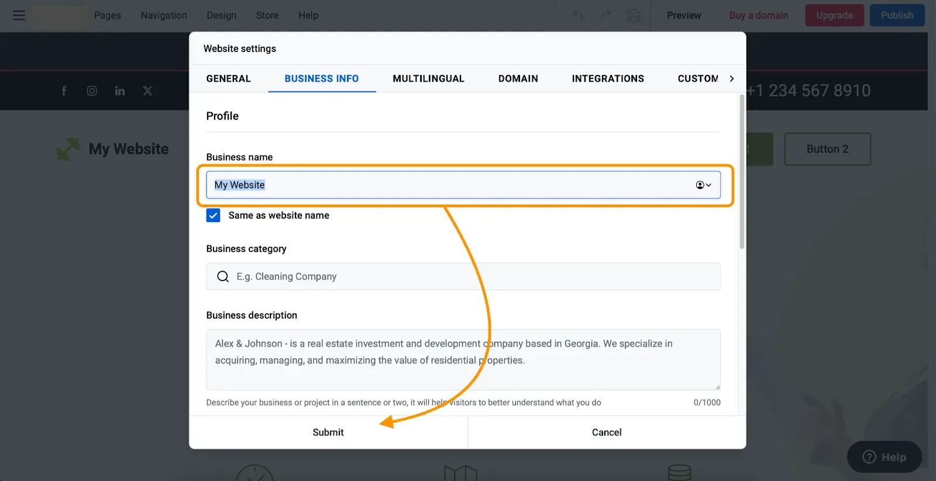Click the save disk icon
The width and height of the screenshot is (936, 481).
pyautogui.click(x=634, y=16)
